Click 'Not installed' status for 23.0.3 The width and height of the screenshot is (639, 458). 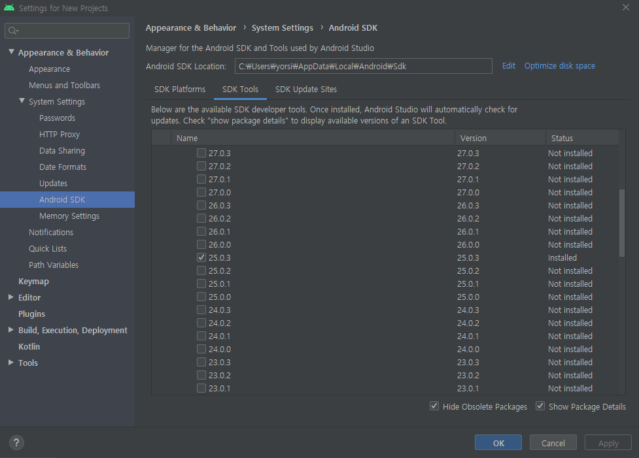570,363
